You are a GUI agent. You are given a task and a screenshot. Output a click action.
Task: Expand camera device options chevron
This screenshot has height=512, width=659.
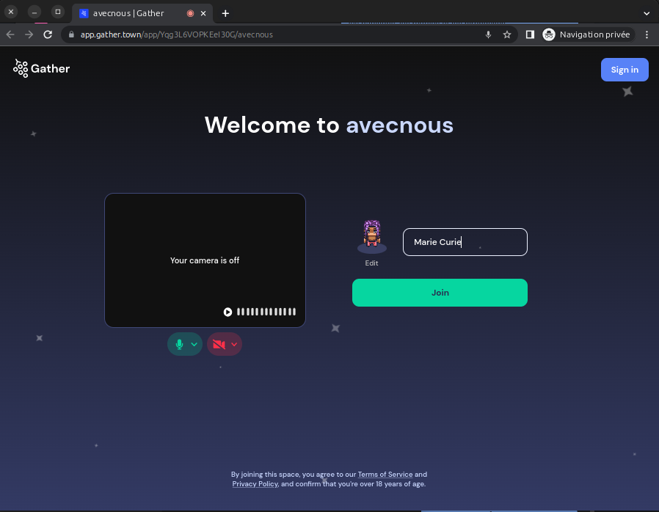pyautogui.click(x=234, y=344)
